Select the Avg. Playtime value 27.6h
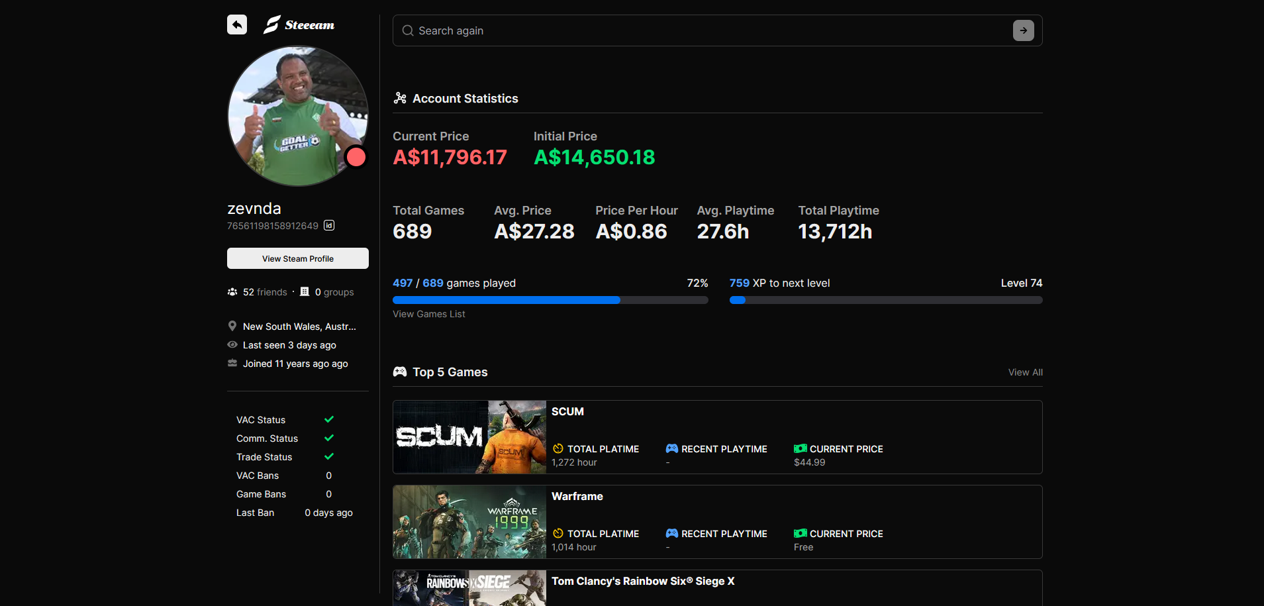Screen dimensions: 1264x606 pos(723,231)
